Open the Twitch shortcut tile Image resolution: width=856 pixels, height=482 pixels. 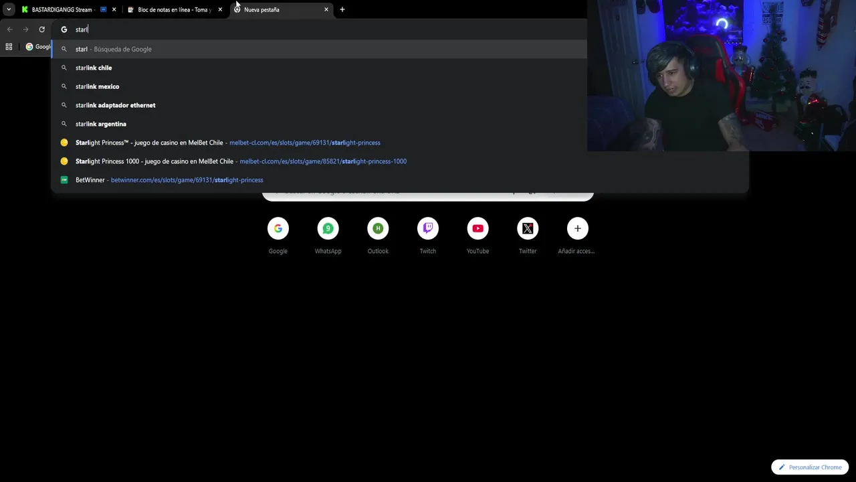(428, 236)
